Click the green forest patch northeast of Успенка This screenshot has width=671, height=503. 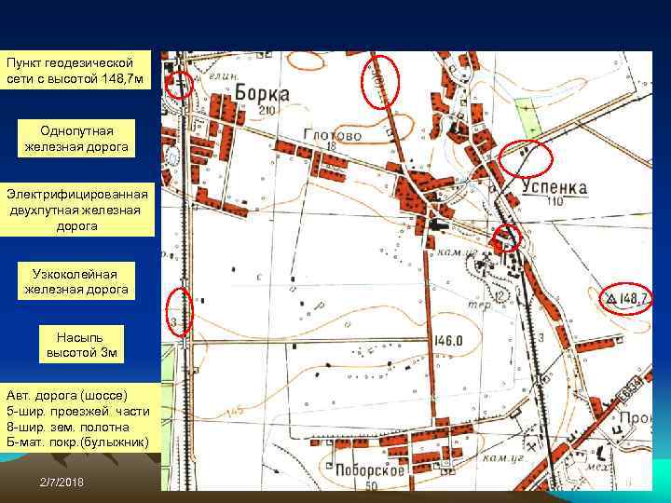[x=527, y=116]
